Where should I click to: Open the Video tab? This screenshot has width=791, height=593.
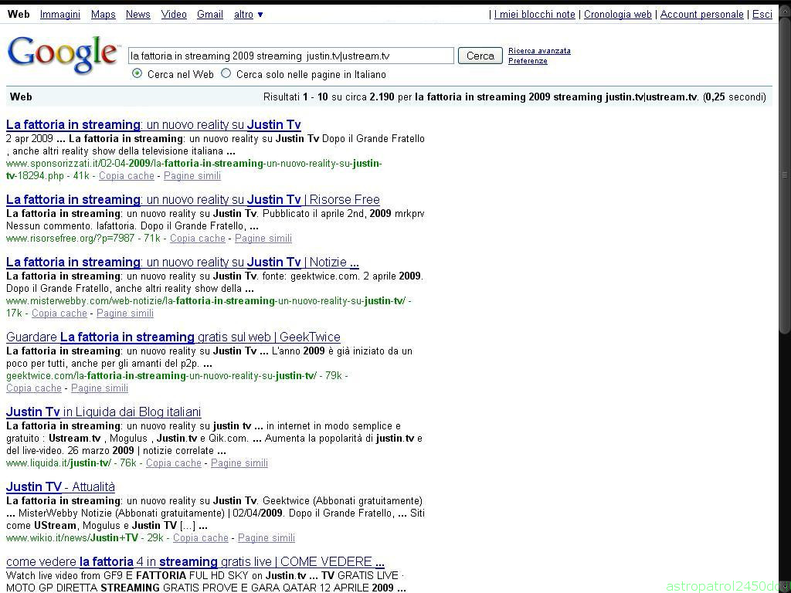(x=174, y=15)
